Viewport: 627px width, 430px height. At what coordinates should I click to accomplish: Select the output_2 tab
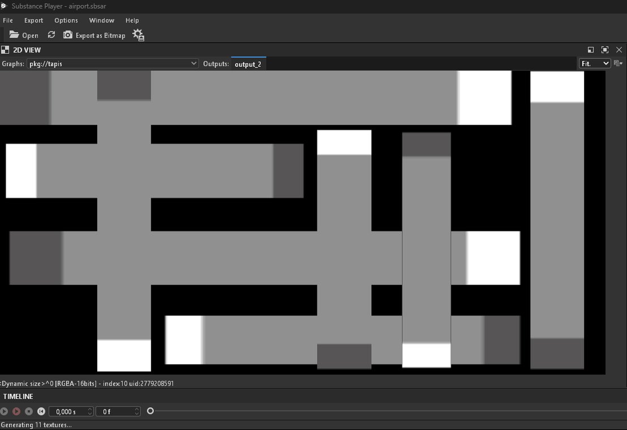[248, 64]
